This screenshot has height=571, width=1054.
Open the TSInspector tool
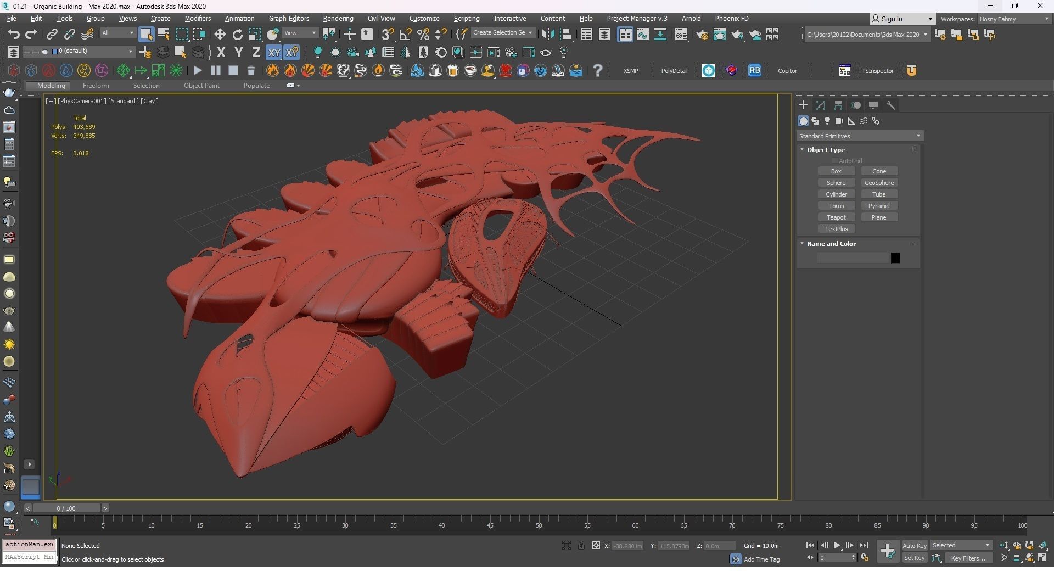pos(877,71)
